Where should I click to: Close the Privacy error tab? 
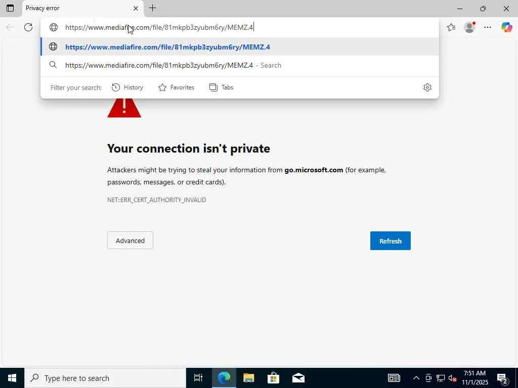(136, 8)
